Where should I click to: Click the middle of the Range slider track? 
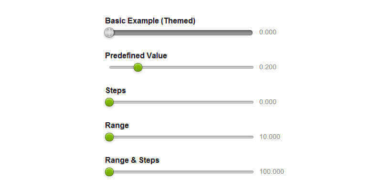181,137
